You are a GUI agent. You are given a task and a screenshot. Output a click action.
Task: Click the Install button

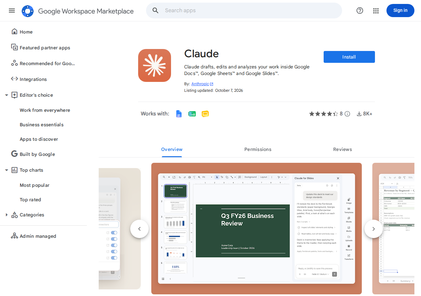[x=349, y=57]
